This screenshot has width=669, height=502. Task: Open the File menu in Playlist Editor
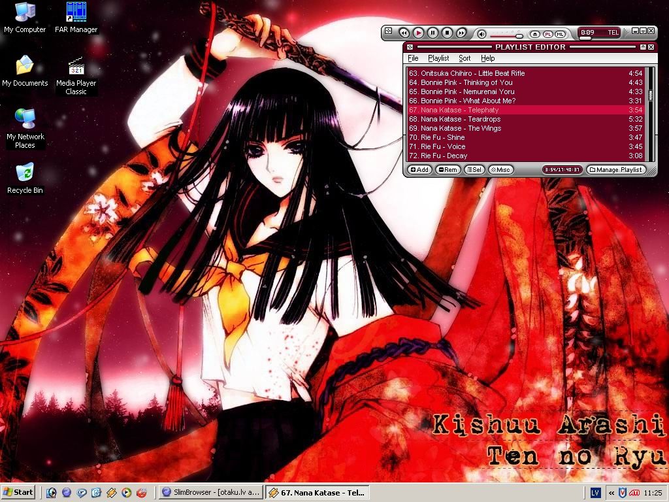click(413, 58)
